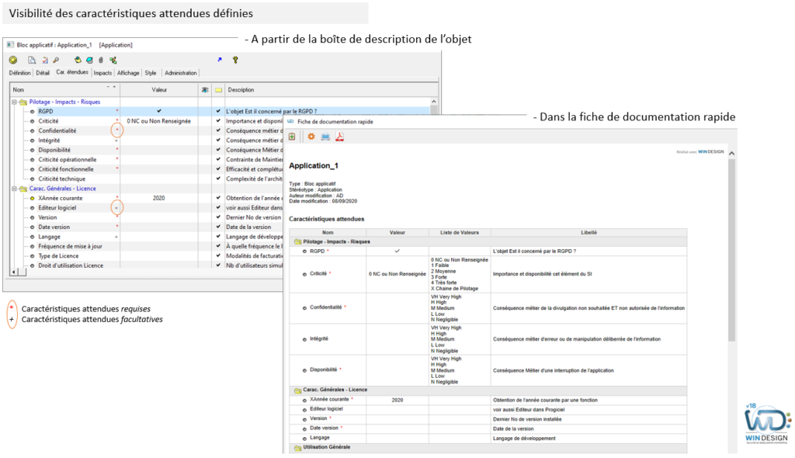
Task: Click the checklist icon in the Bloc applicatif toolbar
Action: pos(44,60)
